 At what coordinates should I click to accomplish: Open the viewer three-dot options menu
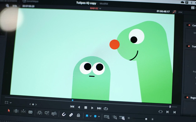180,12
